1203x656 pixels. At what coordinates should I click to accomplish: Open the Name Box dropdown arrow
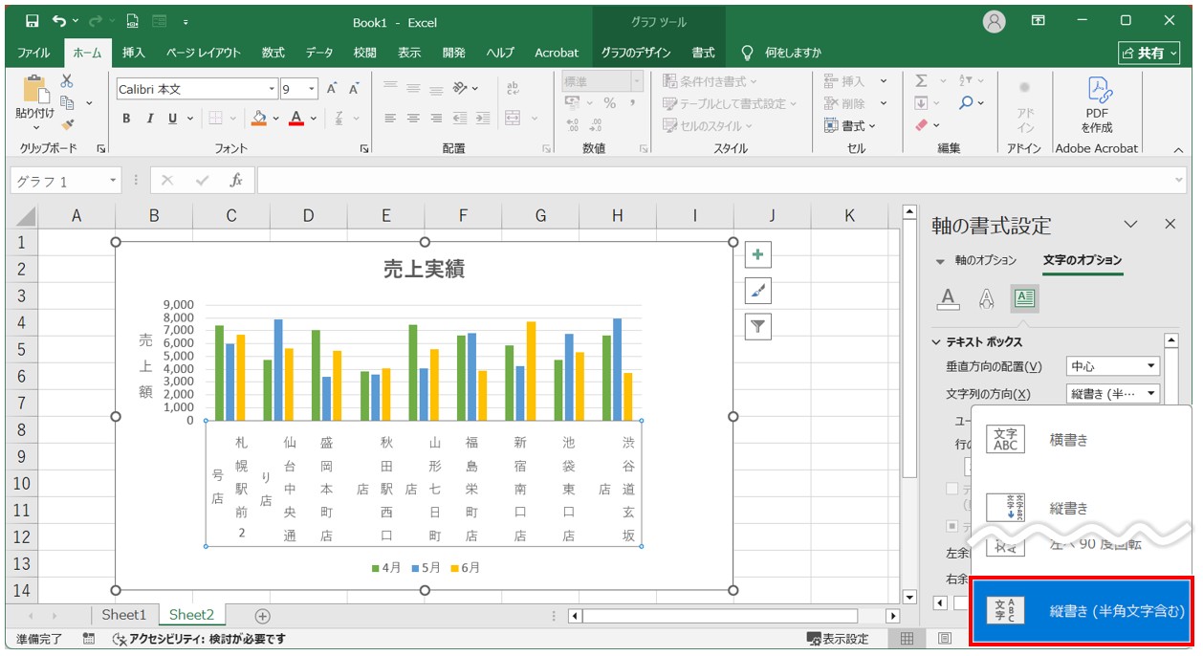point(113,181)
